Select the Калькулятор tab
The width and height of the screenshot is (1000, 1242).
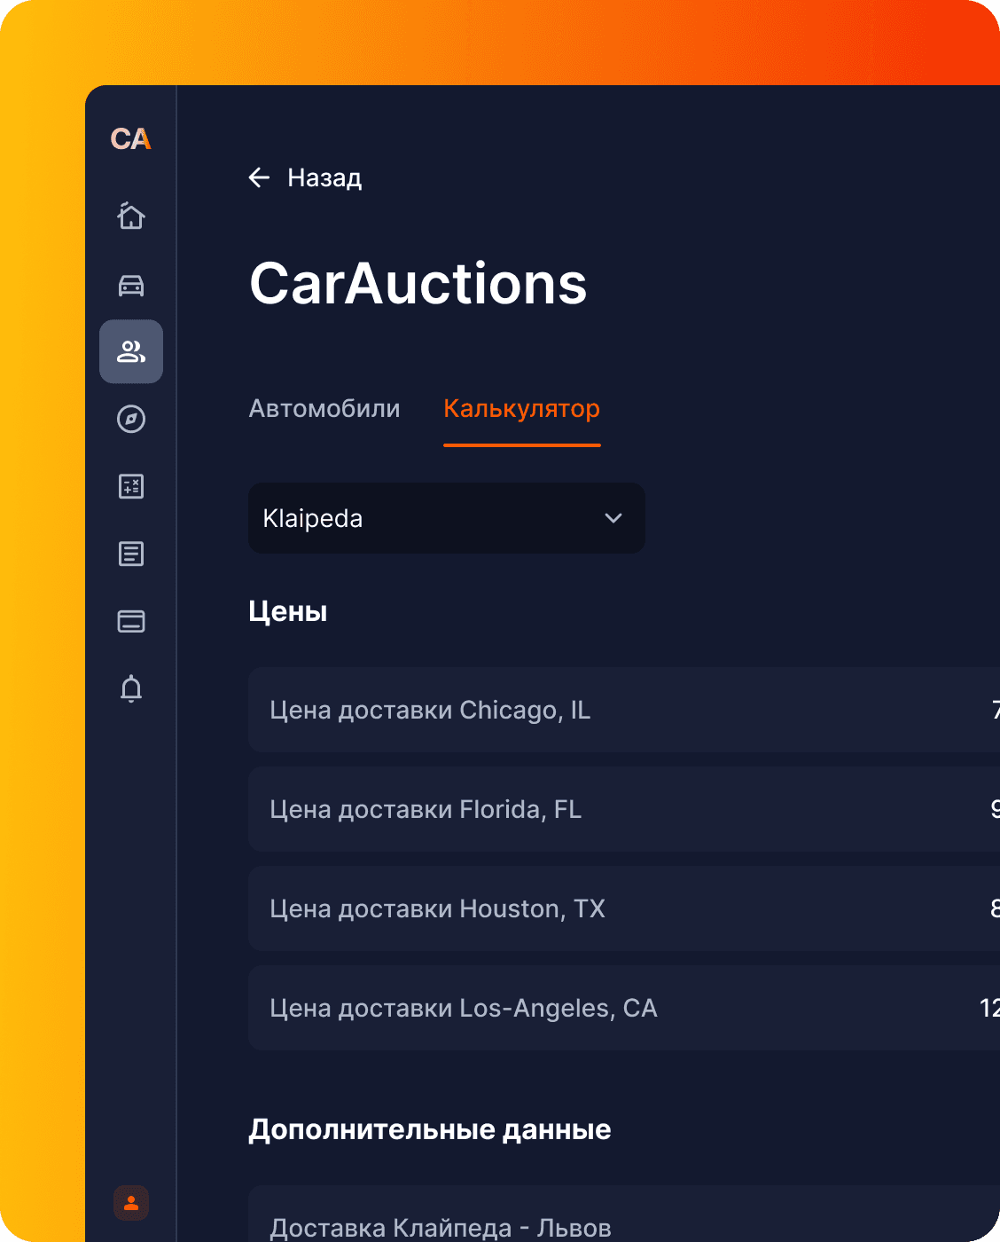[521, 409]
